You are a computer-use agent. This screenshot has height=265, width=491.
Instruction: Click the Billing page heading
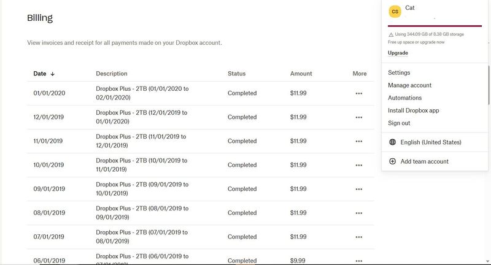tap(40, 18)
